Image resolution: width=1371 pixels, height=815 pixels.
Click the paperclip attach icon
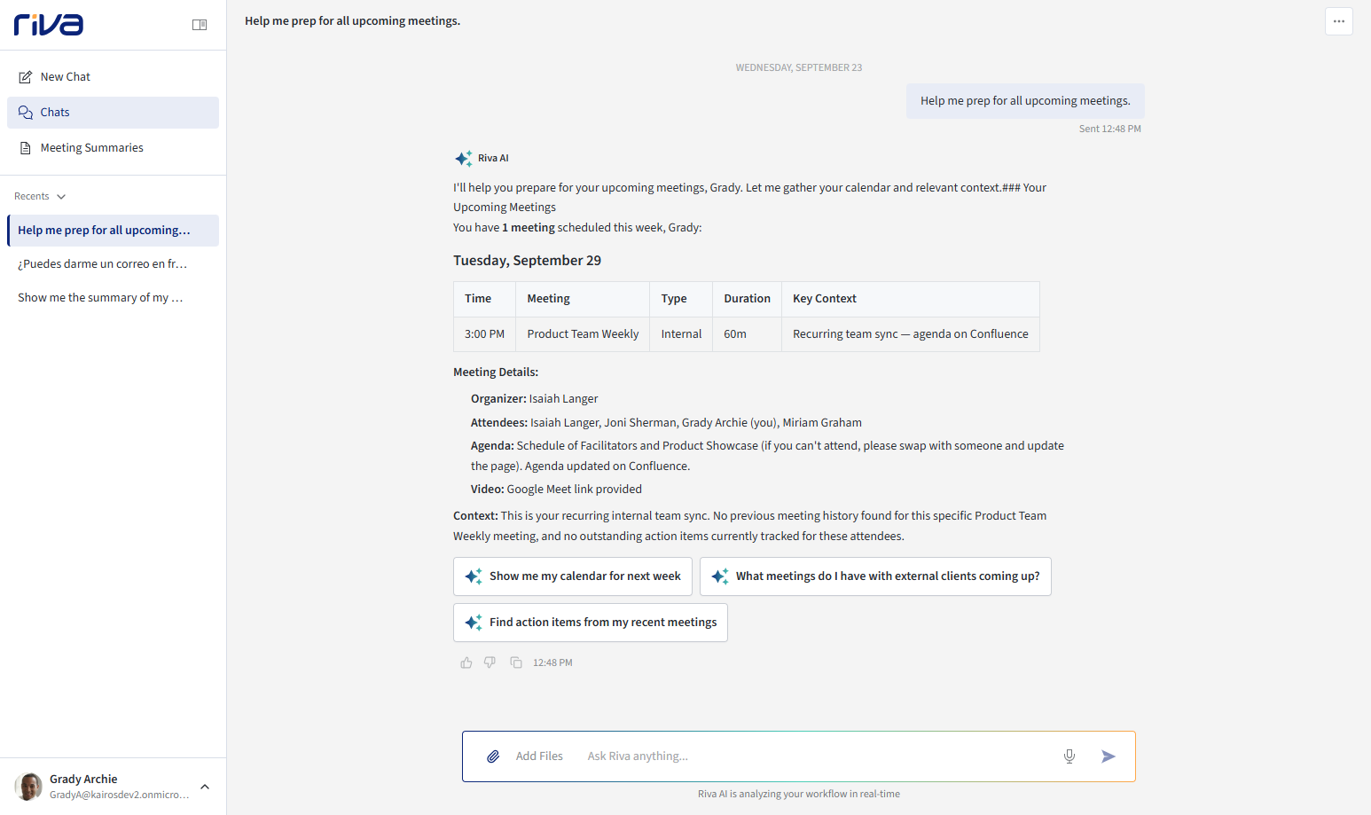tap(493, 756)
